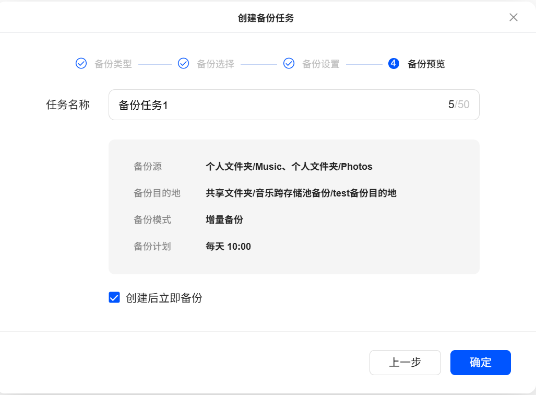Click the backup source path Music、Photos
The height and width of the screenshot is (395, 536).
click(289, 167)
